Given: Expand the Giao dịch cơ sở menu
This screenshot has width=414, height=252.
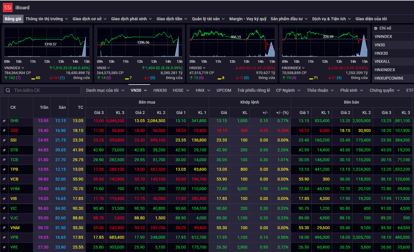Looking at the screenshot, I should (x=90, y=19).
